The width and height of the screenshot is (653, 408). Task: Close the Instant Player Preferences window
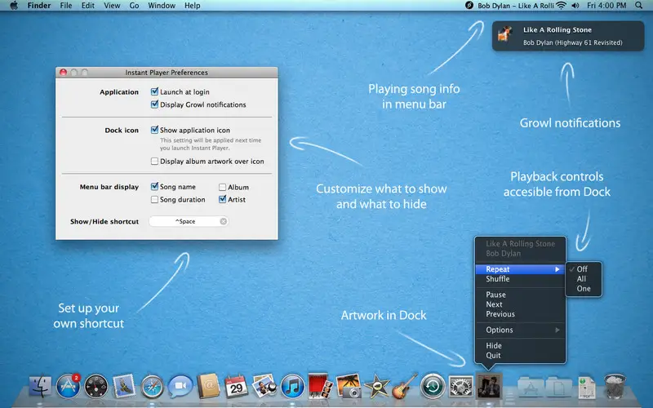pos(64,73)
